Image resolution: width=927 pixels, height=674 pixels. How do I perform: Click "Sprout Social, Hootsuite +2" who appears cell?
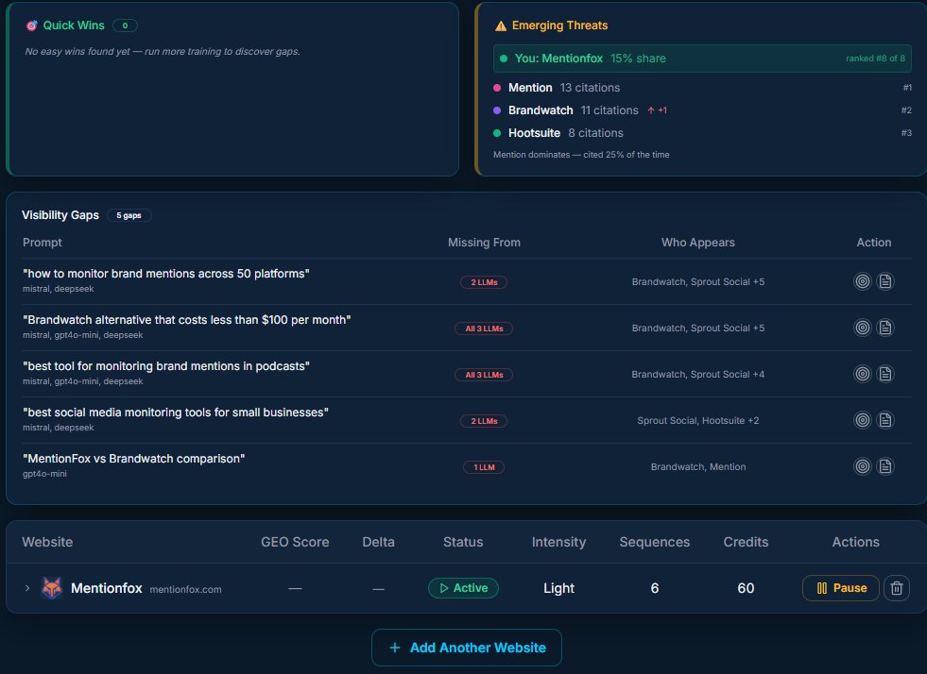697,421
